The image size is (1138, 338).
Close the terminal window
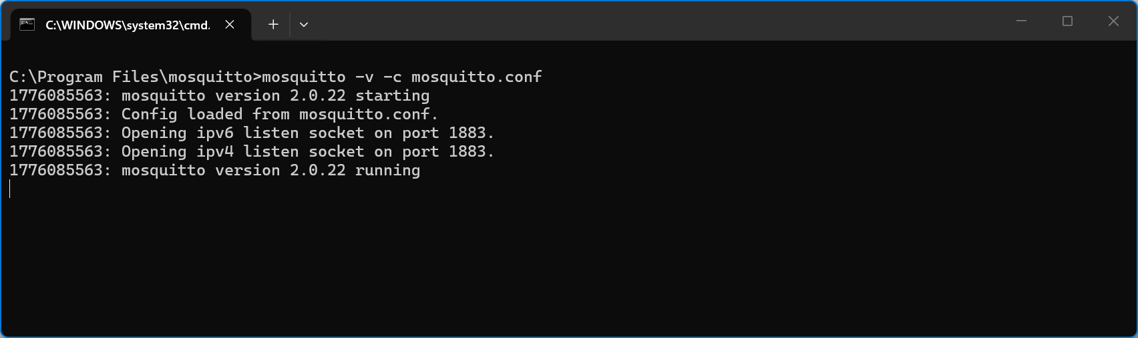pos(1113,21)
